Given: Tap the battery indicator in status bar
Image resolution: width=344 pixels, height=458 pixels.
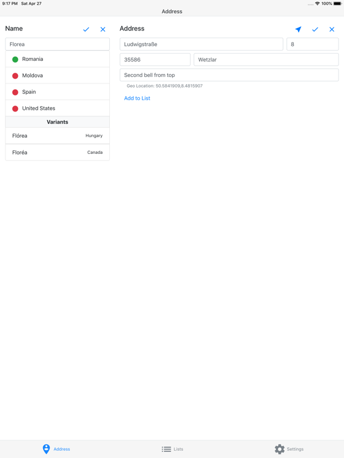Looking at the screenshot, I should tap(337, 4).
